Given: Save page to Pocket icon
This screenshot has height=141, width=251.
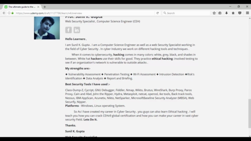Looking at the screenshot, I should 240,13.
